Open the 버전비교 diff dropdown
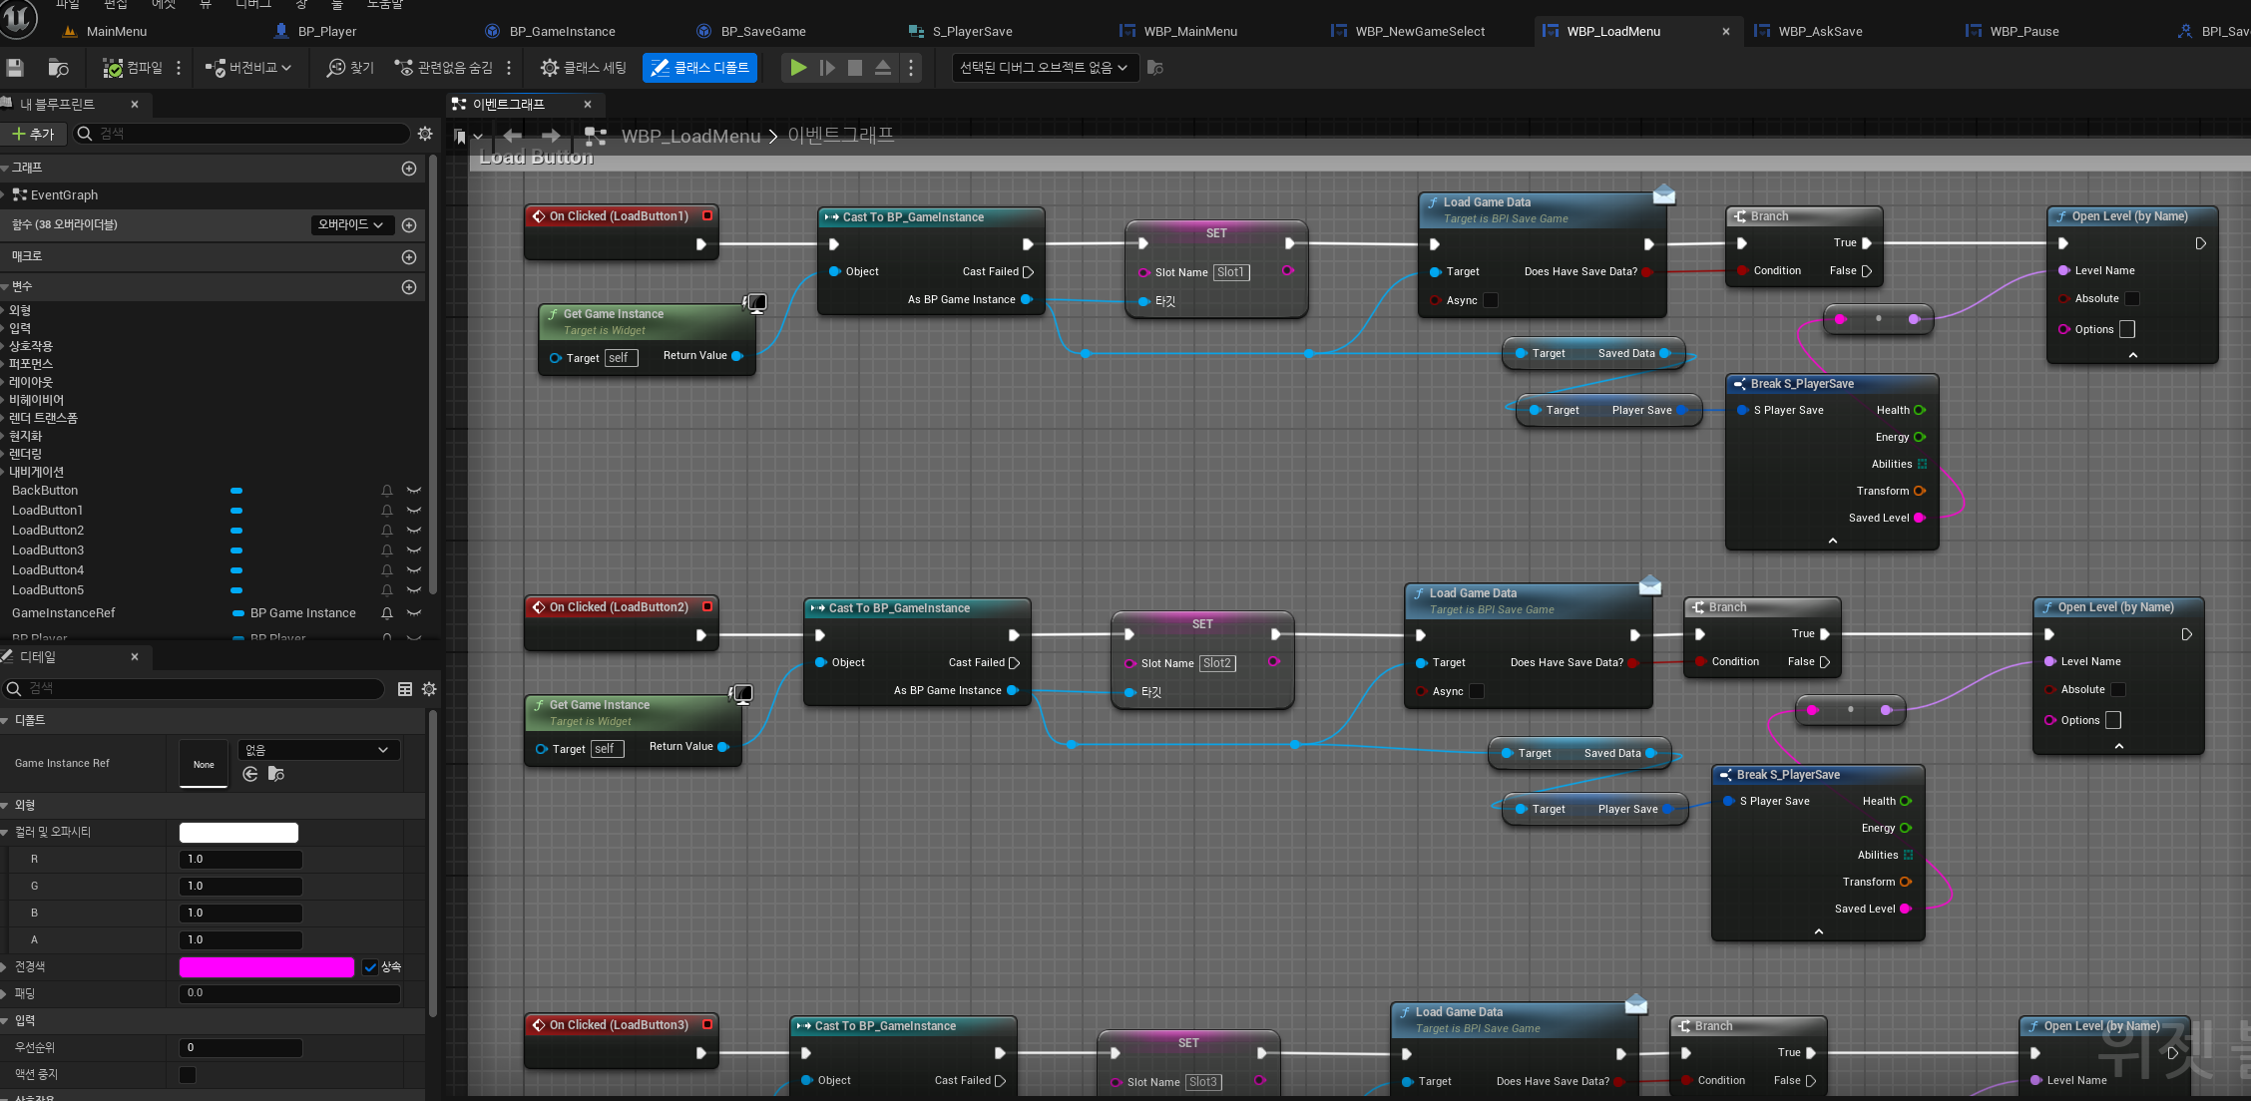Screen dimensions: 2251x1101 248,68
